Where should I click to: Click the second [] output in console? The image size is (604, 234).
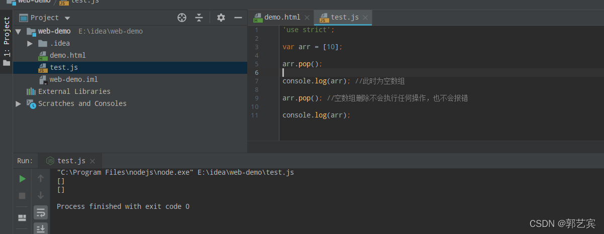click(x=61, y=189)
